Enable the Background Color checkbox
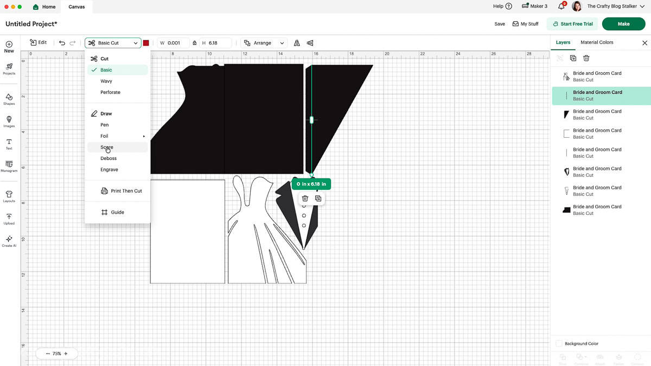This screenshot has height=366, width=651. click(559, 343)
